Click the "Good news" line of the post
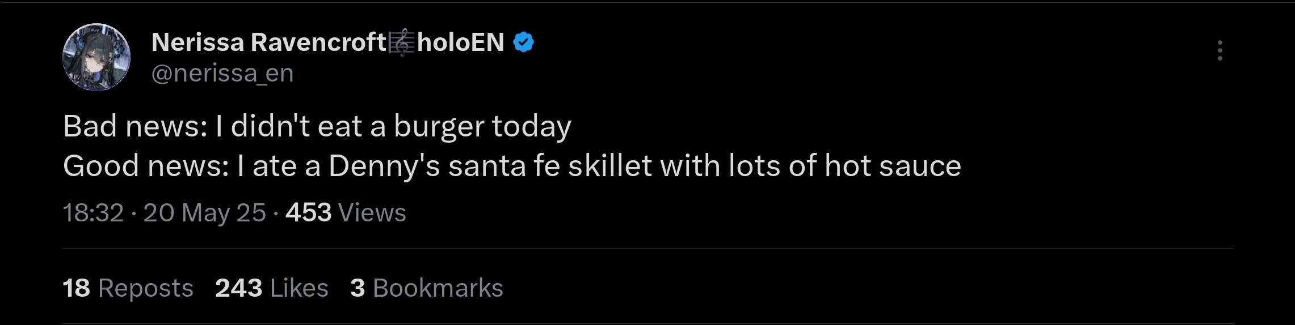This screenshot has width=1295, height=325. (x=511, y=166)
